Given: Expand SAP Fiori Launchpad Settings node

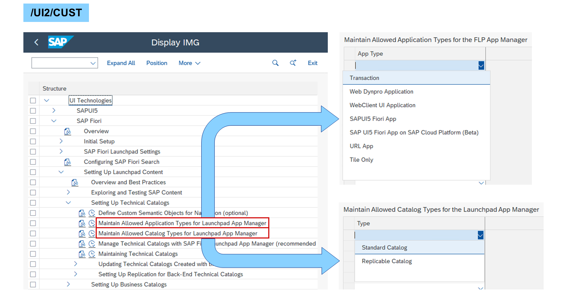Looking at the screenshot, I should 61,151.
